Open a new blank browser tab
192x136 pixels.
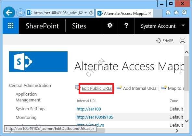[158, 13]
